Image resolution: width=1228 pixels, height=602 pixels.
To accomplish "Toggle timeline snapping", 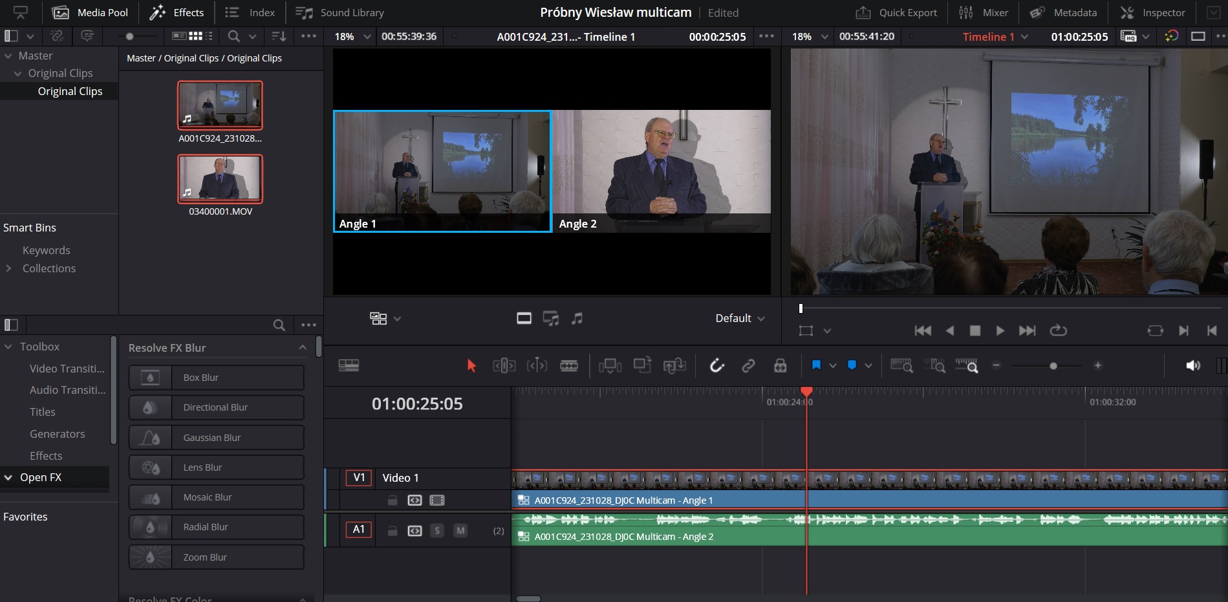I will tap(716, 366).
